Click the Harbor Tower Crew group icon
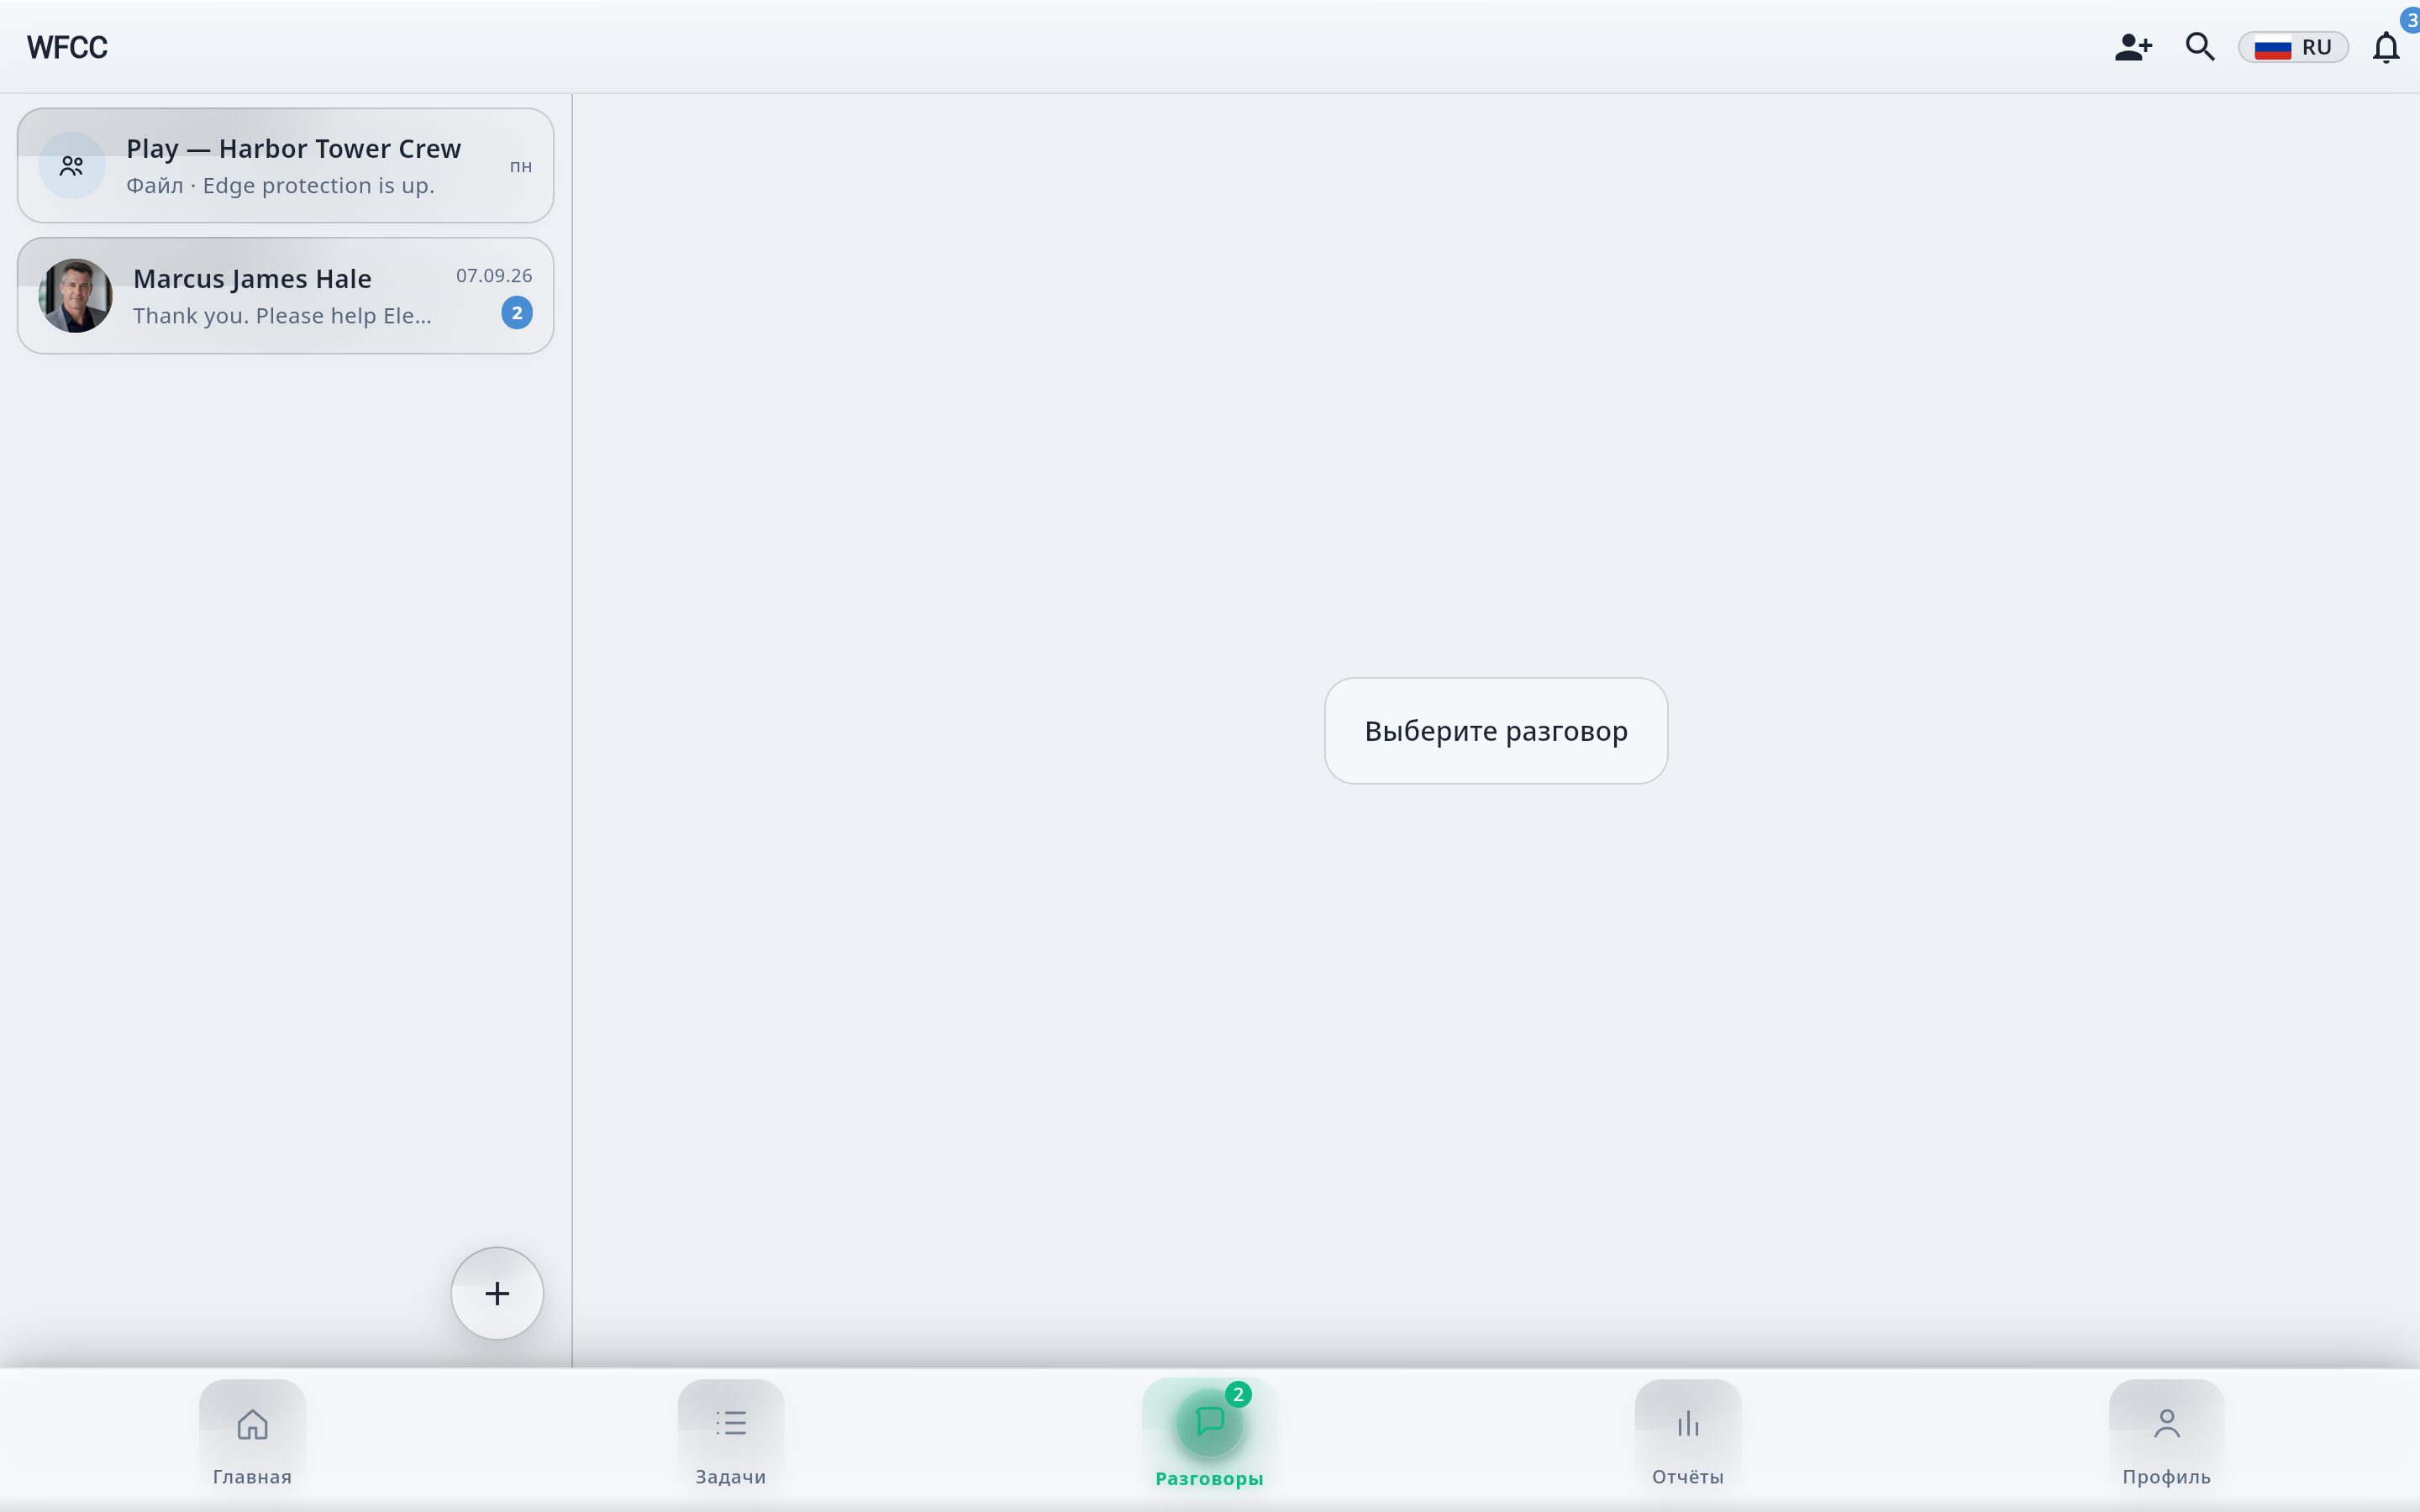This screenshot has height=1512, width=2420. coord(72,165)
